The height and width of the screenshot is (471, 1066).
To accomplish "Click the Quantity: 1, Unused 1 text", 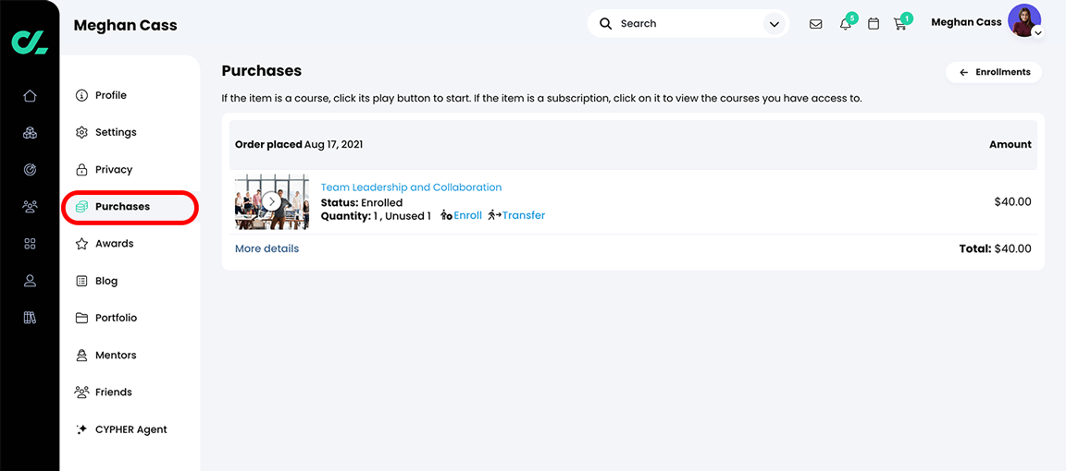I will 376,215.
